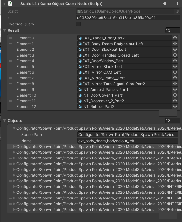The image size is (182, 222).
Task: Click cube icon of EXT_DoorWindow_Part1
Action: [x=80, y=61]
